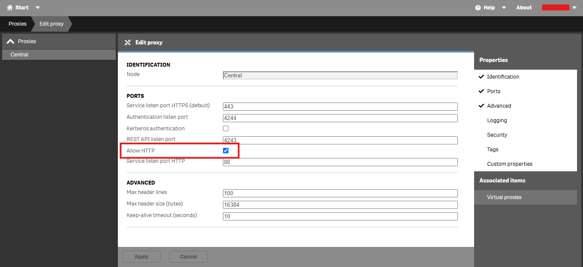
Task: Uncheck the Allow HTTP checkbox
Action: pyautogui.click(x=226, y=151)
